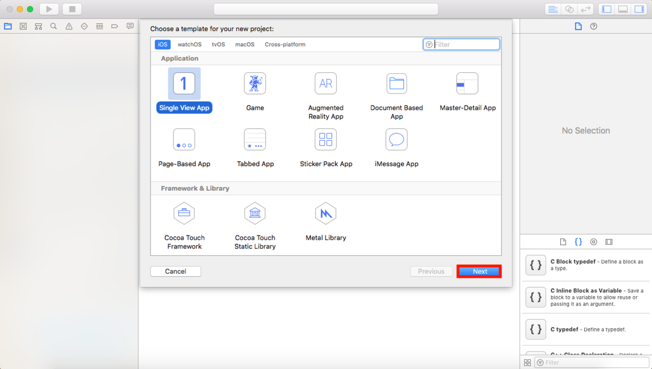The width and height of the screenshot is (652, 369).
Task: Stop the running task with the Stop button
Action: (72, 9)
